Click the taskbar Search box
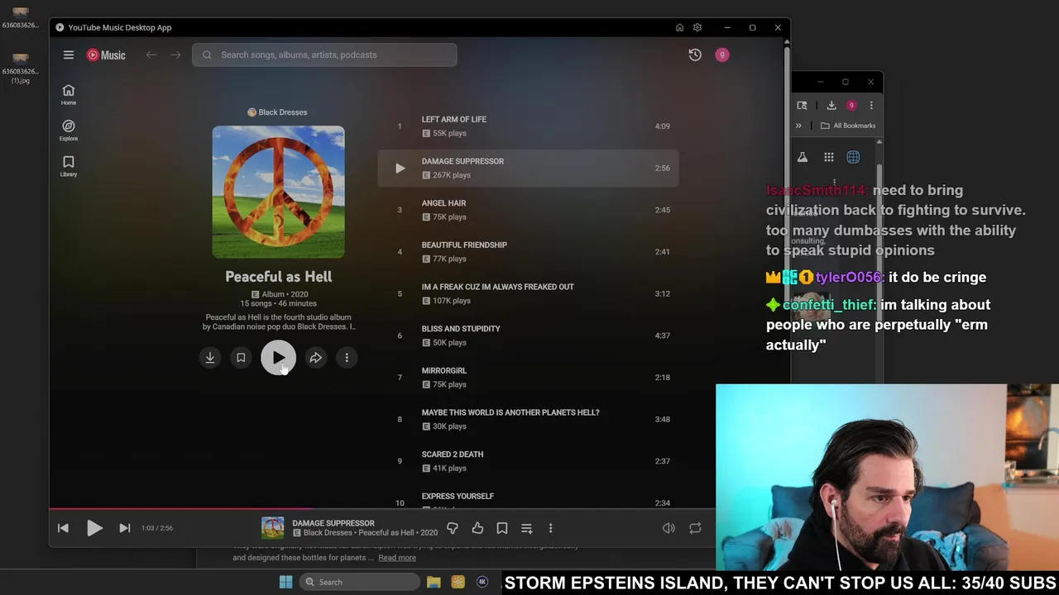 (x=359, y=582)
